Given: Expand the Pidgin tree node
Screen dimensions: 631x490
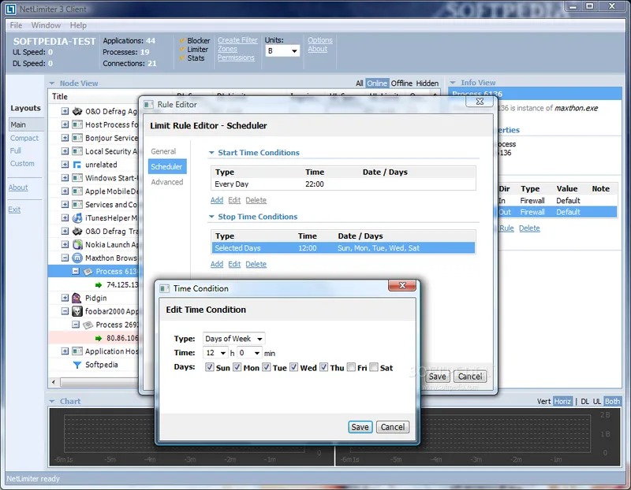Looking at the screenshot, I should point(65,298).
